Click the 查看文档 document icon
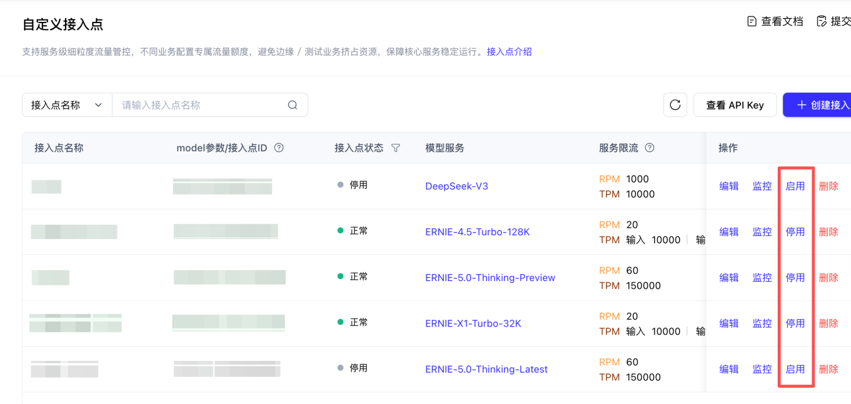This screenshot has width=851, height=404. (x=752, y=21)
